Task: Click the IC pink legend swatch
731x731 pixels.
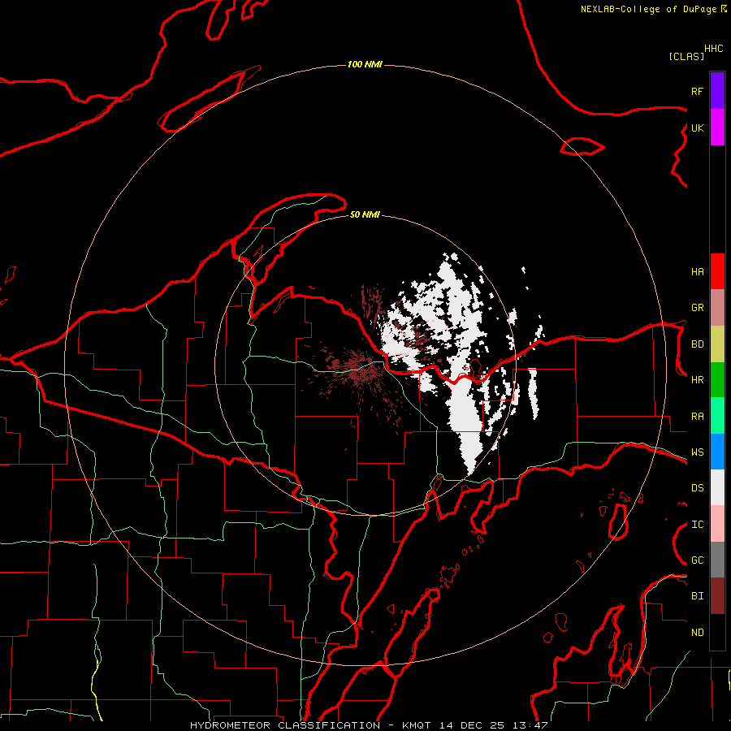Action: click(717, 524)
